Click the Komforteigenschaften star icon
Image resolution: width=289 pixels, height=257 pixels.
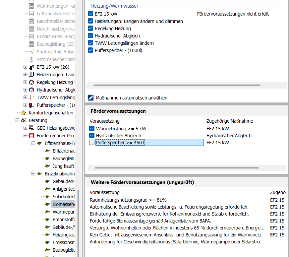(24, 113)
